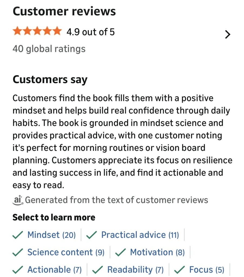This screenshot has width=244, height=277.
Task: Click the checkmark next to Motivation
Action: click(x=121, y=252)
